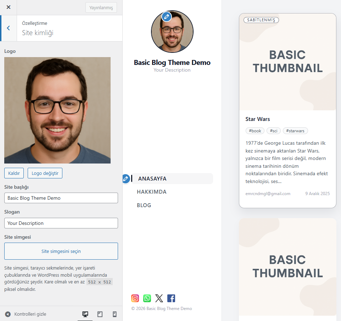Open the Instagram social icon
The height and width of the screenshot is (321, 341).
pyautogui.click(x=135, y=298)
